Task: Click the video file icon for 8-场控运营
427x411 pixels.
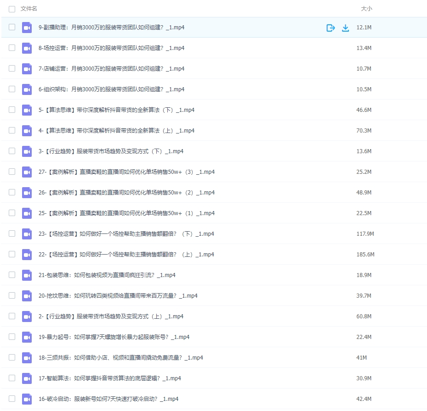Action: click(x=27, y=48)
